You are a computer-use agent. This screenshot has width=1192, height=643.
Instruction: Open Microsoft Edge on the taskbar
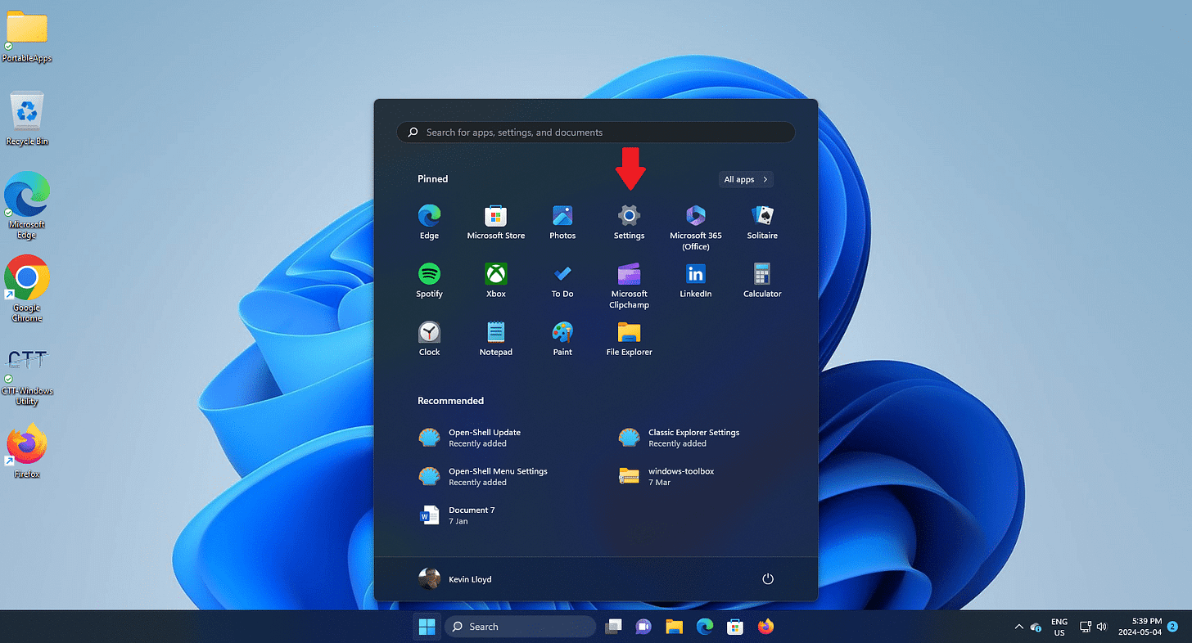pos(705,627)
